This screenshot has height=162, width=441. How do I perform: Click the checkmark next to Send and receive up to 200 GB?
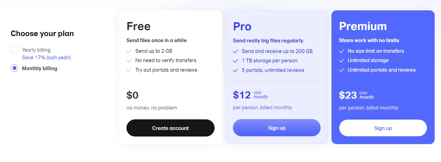236,51
